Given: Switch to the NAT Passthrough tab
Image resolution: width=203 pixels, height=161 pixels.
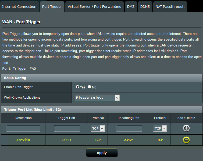Looking at the screenshot, I should coord(170,6).
